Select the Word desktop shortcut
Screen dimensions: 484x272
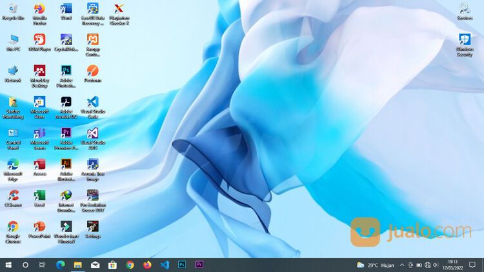[66, 12]
